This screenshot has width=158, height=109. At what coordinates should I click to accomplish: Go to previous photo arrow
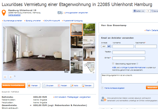click(5, 77)
